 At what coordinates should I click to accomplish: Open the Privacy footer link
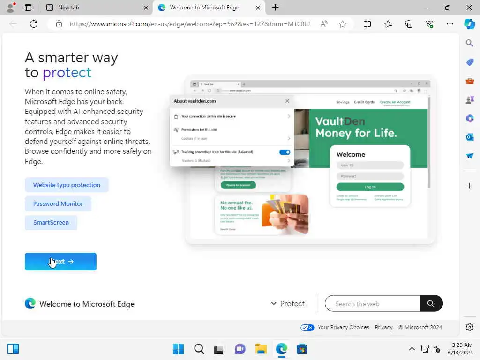pos(383,327)
